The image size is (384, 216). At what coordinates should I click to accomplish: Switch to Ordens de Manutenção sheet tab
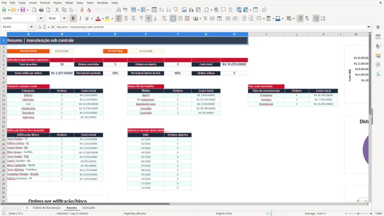46,208
